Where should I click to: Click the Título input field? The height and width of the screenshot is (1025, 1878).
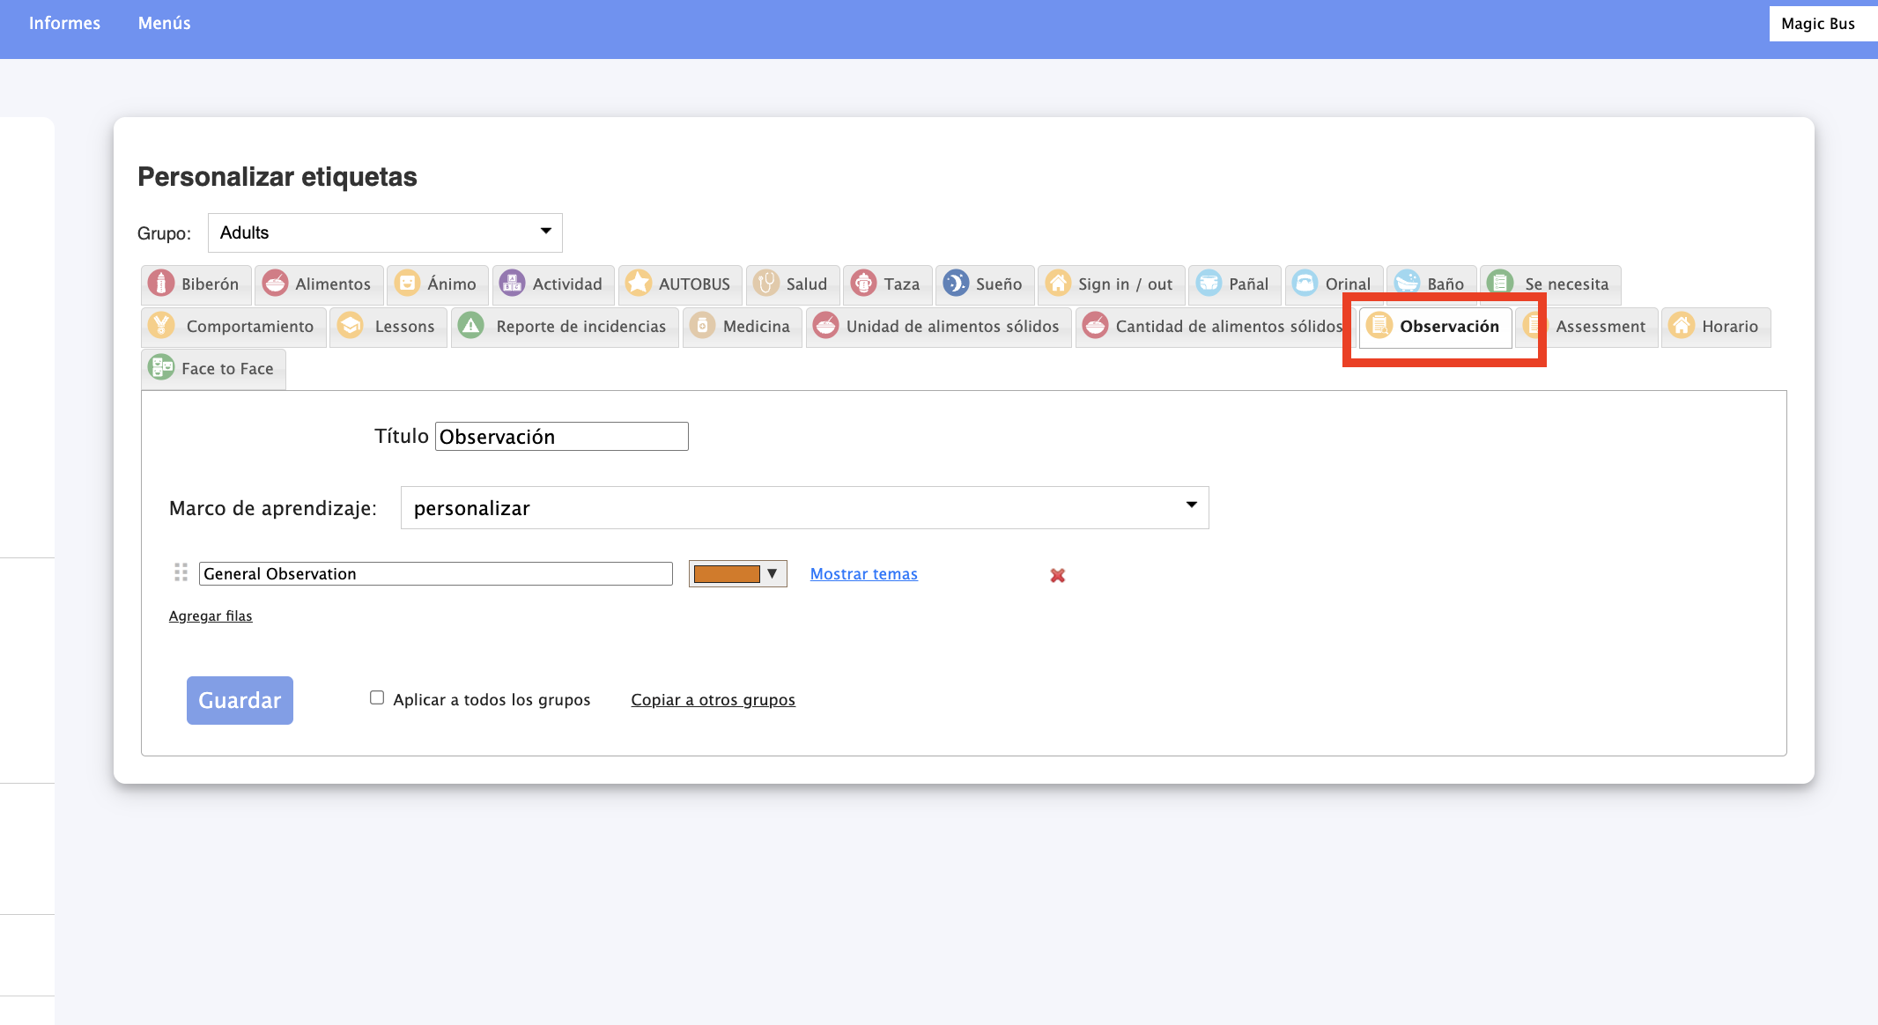click(561, 437)
